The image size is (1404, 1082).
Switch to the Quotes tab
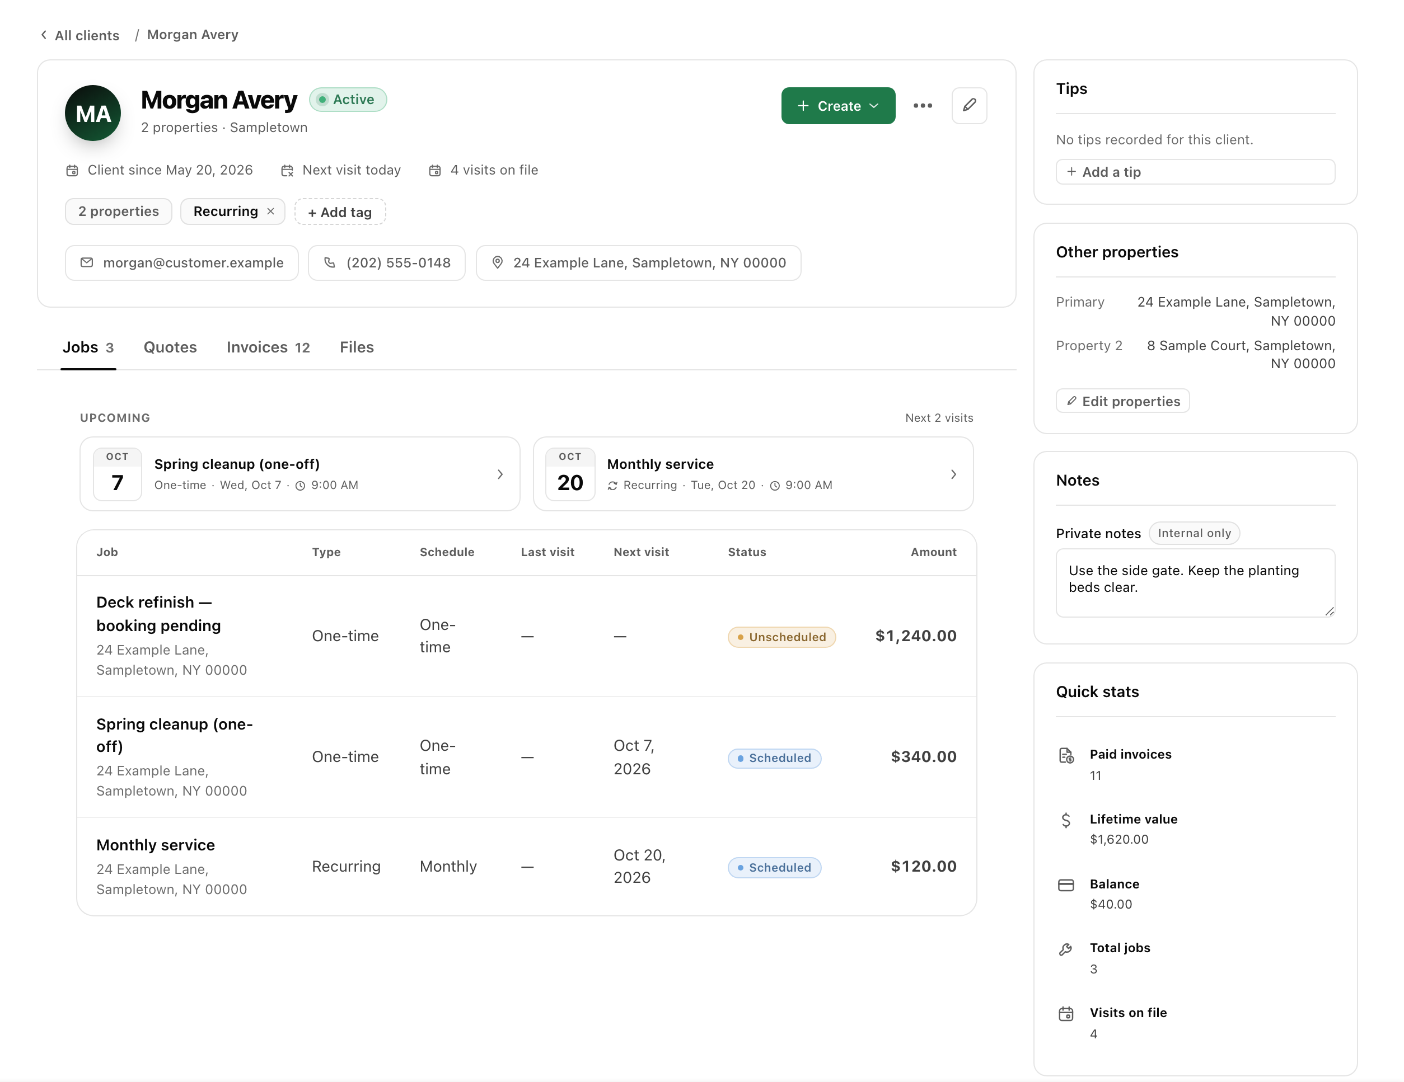pyautogui.click(x=170, y=347)
